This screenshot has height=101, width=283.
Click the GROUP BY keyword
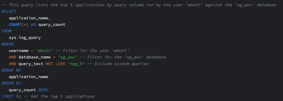(11, 70)
